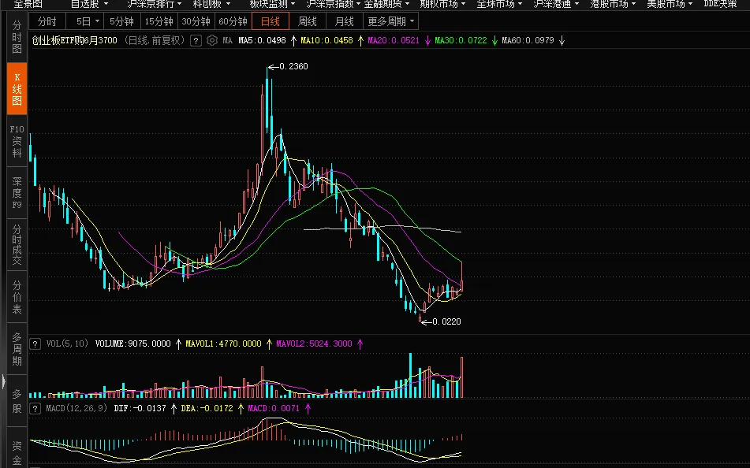The height and width of the screenshot is (468, 750).
Task: Switch to the 月线 monthly tab
Action: [345, 21]
